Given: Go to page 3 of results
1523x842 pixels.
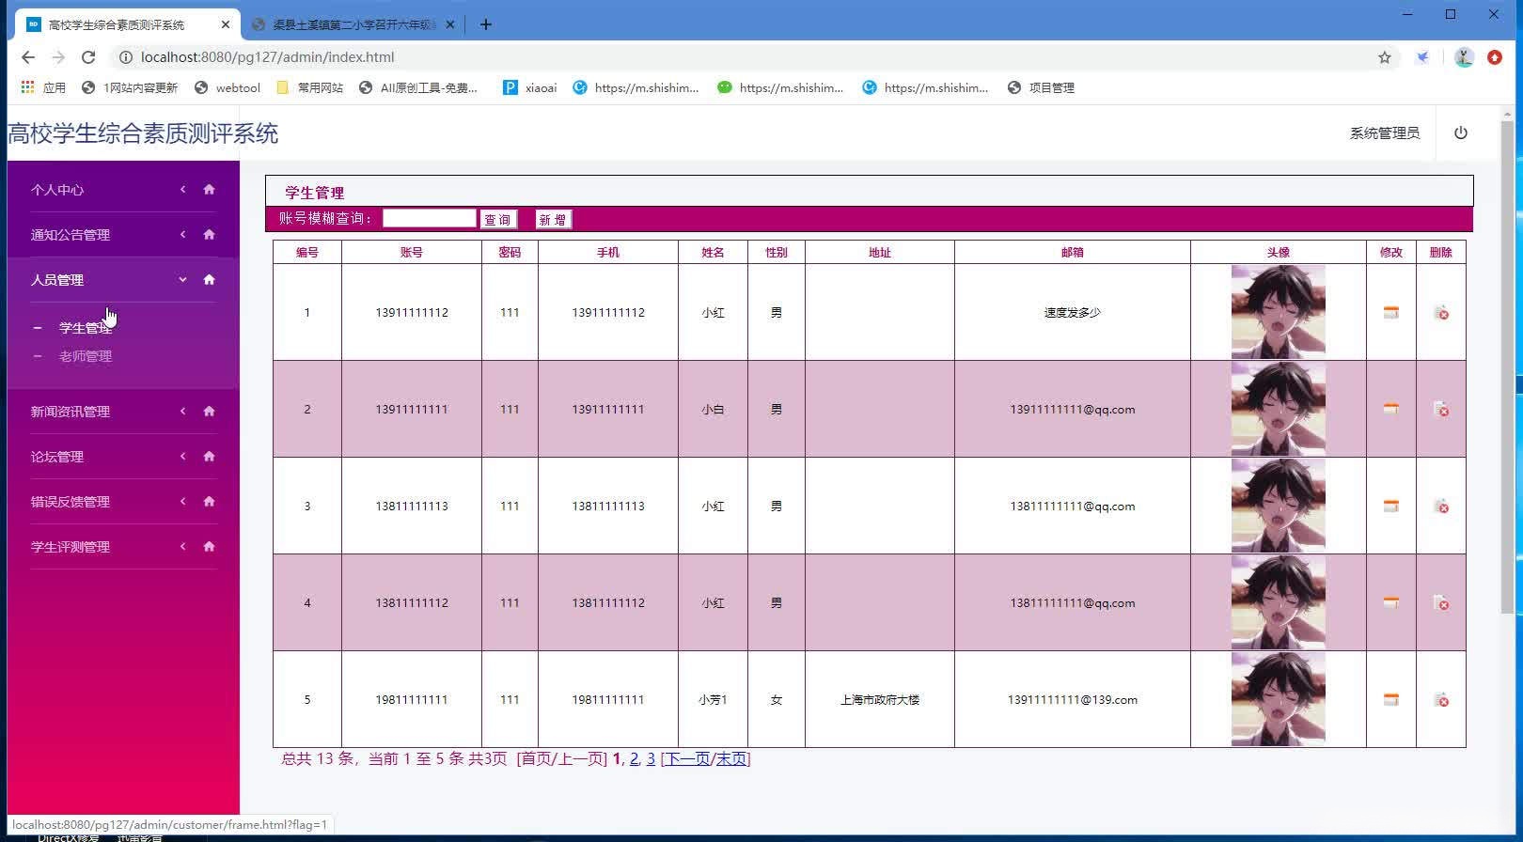Looking at the screenshot, I should [x=651, y=759].
